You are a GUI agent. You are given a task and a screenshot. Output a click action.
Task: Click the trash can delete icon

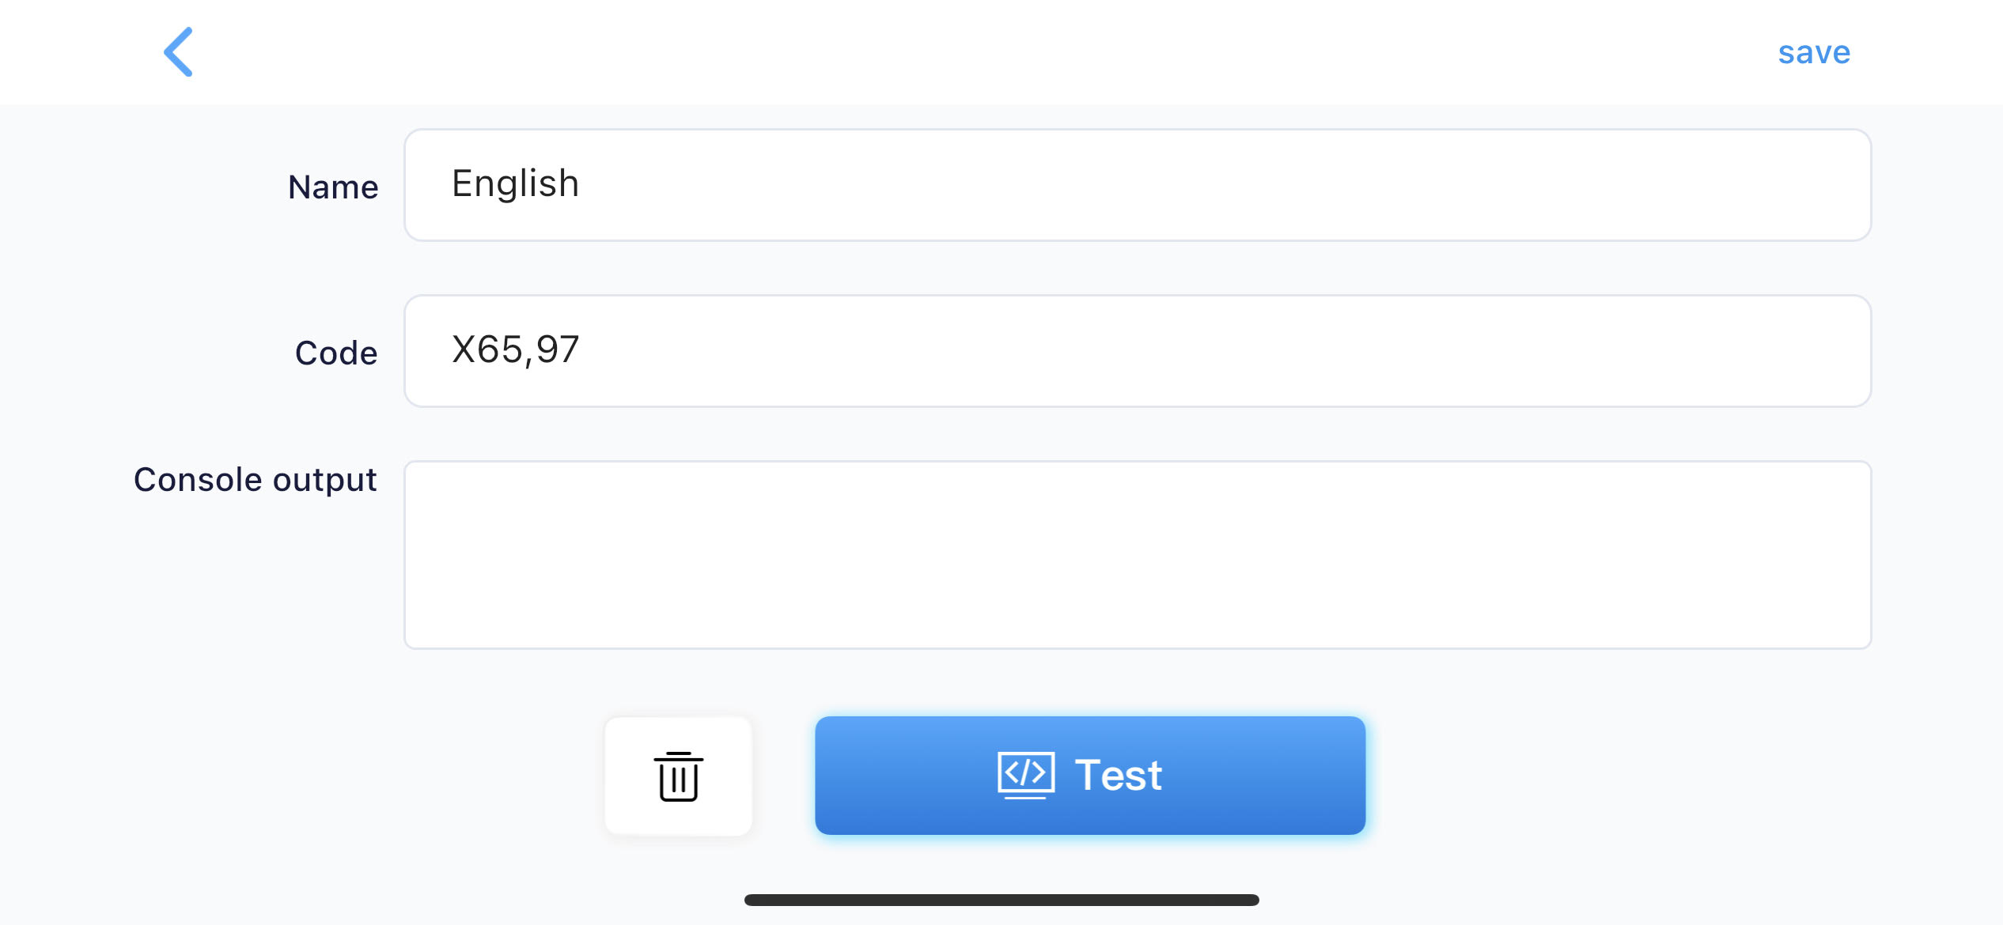click(678, 776)
